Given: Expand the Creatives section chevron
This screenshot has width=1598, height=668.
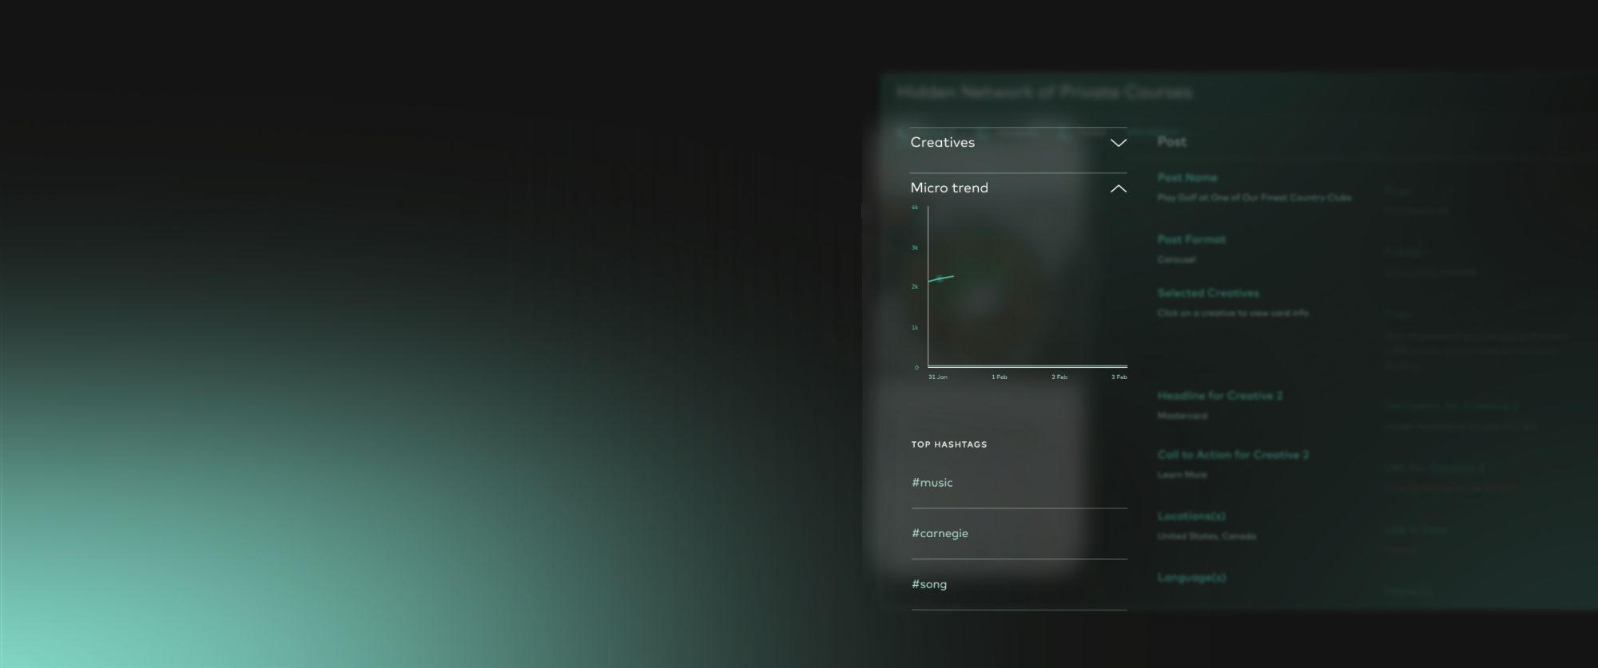Looking at the screenshot, I should 1118,143.
